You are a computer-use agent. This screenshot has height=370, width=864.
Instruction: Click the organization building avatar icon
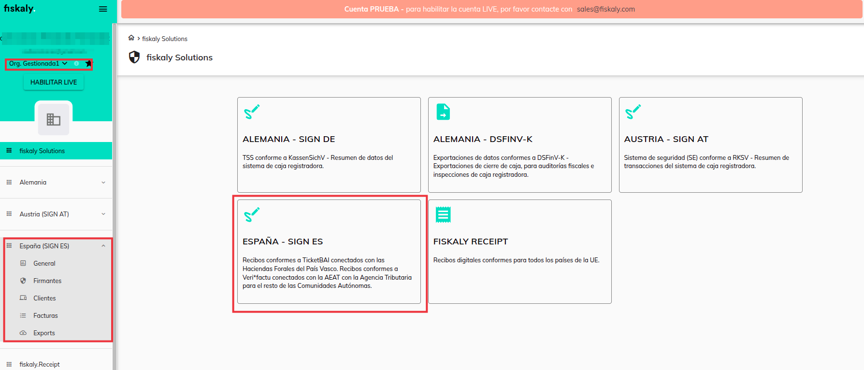54,119
